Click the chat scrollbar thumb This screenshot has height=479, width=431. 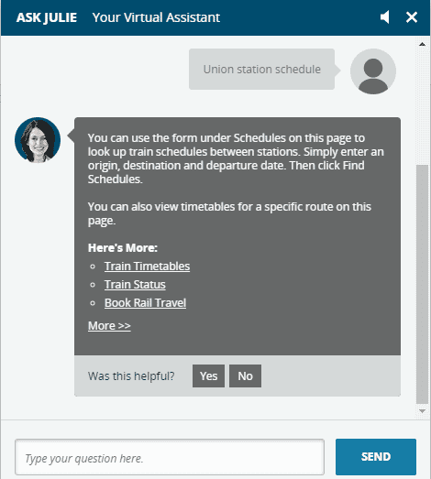[423, 284]
